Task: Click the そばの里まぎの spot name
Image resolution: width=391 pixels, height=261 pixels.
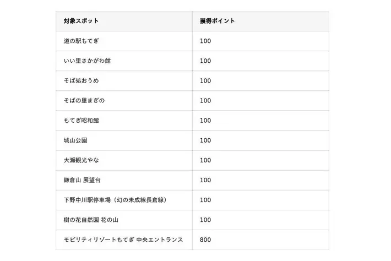Action: tap(84, 100)
